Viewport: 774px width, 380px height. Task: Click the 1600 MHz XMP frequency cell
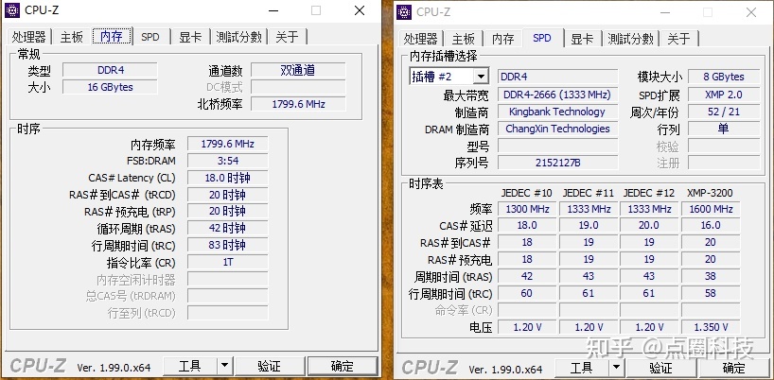(x=711, y=209)
